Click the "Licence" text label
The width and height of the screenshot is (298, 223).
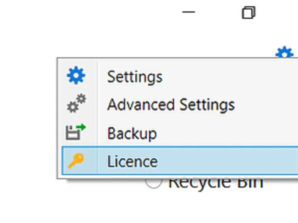pyautogui.click(x=132, y=161)
